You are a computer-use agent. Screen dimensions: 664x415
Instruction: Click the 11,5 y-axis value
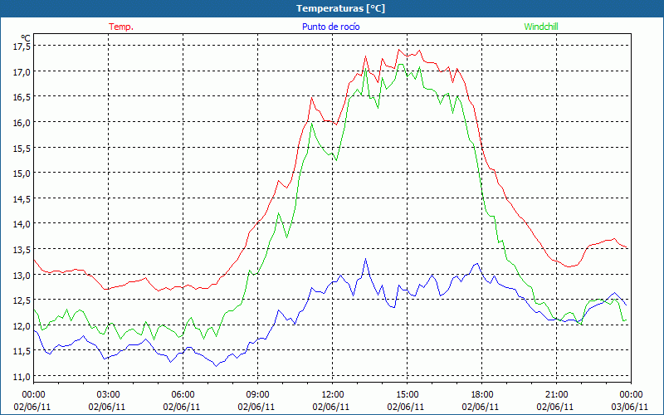22,351
